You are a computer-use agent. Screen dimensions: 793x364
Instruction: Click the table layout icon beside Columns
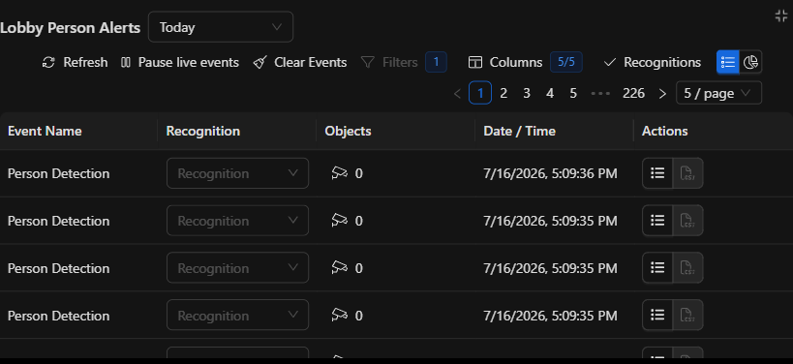[474, 63]
